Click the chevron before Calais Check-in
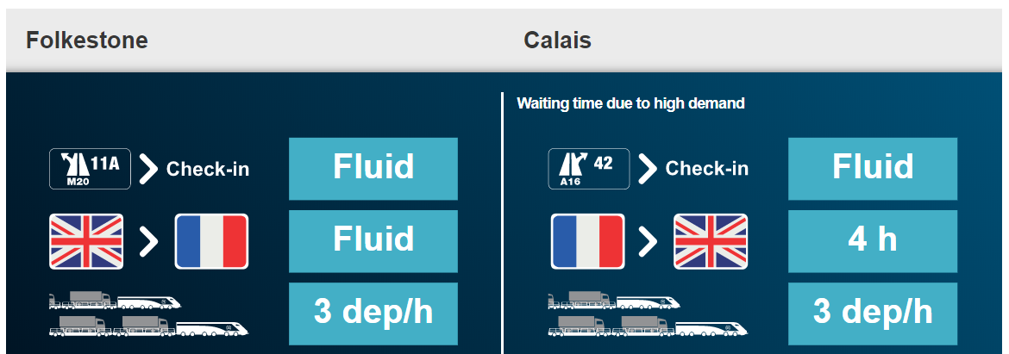The width and height of the screenshot is (1009, 354). (647, 169)
